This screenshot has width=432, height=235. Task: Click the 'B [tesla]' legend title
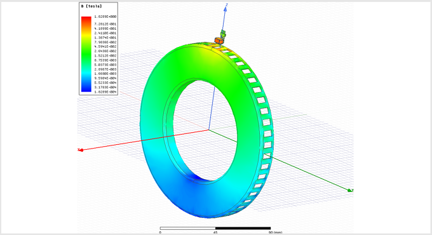(91, 6)
